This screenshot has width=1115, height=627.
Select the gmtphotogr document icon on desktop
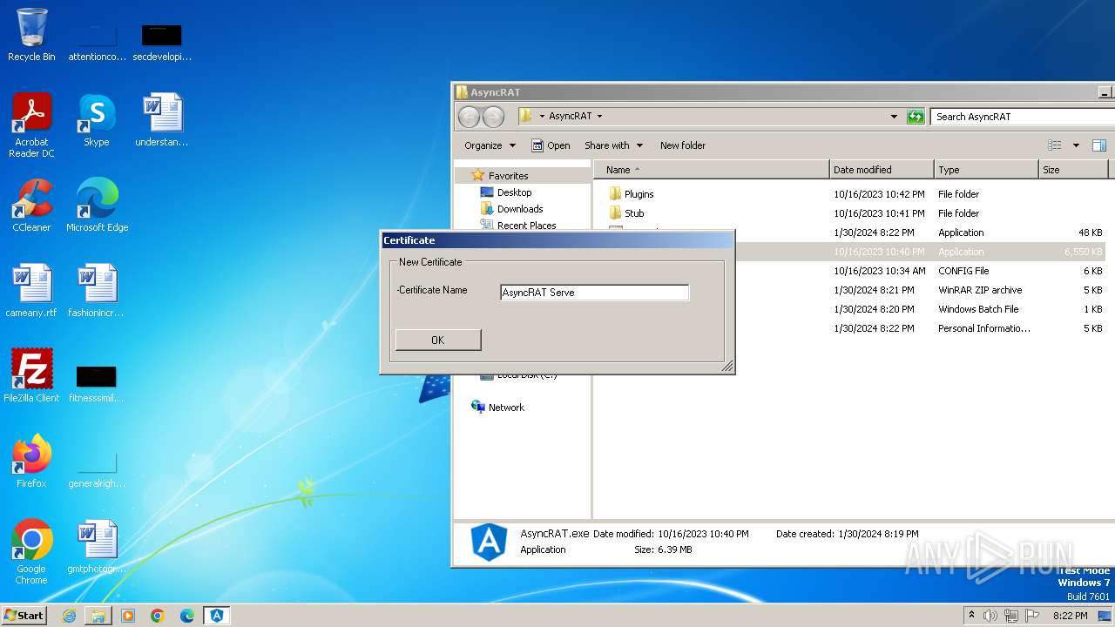coord(97,547)
